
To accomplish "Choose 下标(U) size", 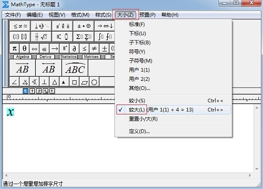I will pyautogui.click(x=174, y=34).
